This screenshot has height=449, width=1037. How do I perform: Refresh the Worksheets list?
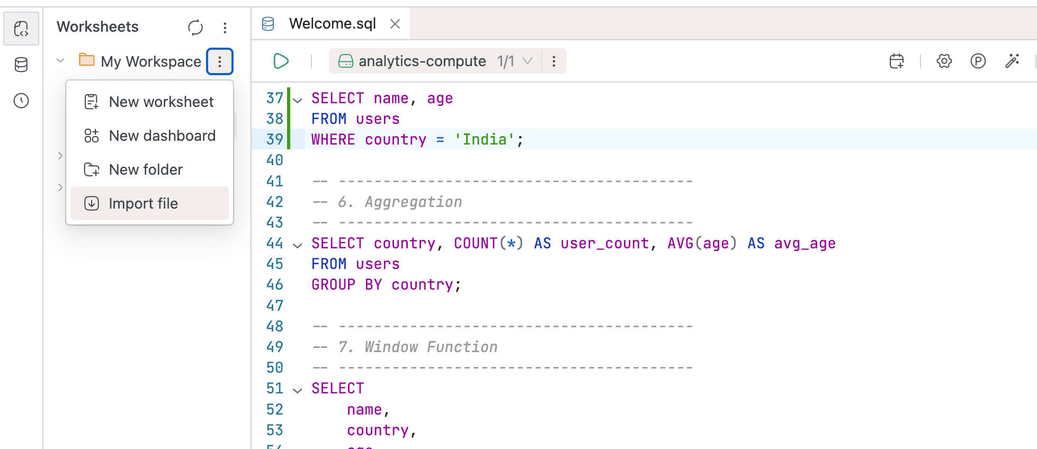(x=195, y=28)
